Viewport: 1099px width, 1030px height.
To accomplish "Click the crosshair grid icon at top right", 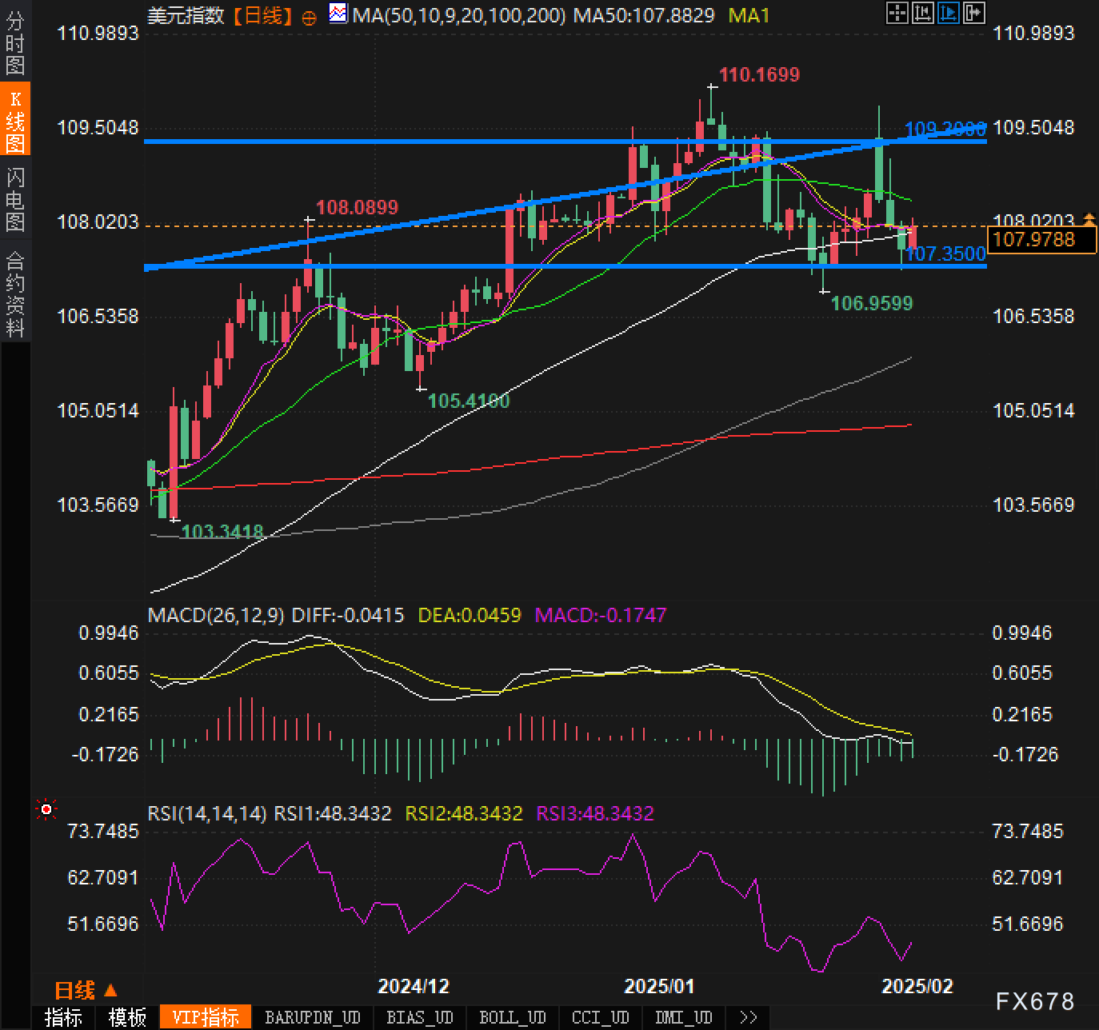I will coord(897,13).
